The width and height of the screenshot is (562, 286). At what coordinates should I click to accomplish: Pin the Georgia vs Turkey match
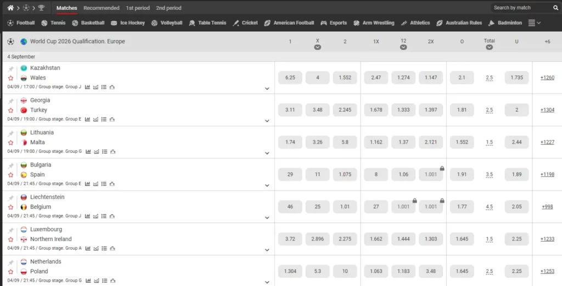[x=10, y=101]
